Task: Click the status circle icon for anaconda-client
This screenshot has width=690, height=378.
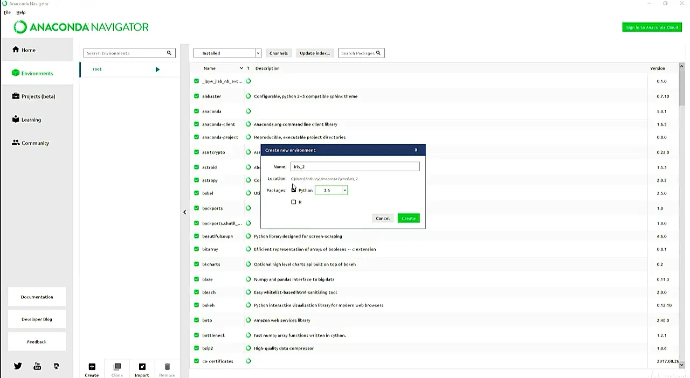Action: click(x=249, y=124)
